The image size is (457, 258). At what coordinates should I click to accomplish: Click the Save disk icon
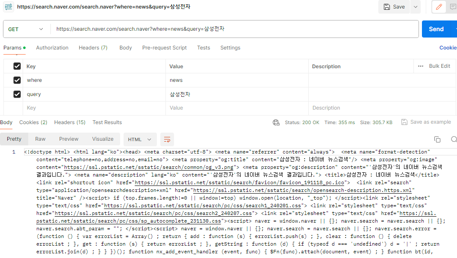[x=387, y=7]
